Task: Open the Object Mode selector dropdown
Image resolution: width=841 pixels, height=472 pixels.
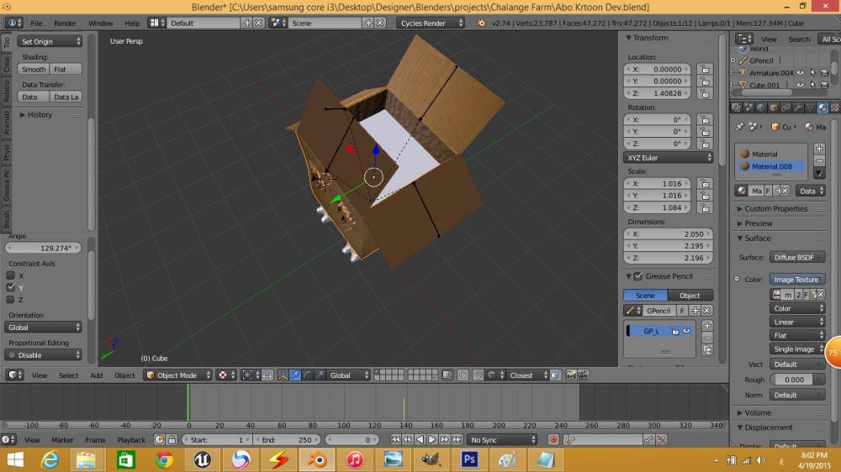Action: (x=177, y=375)
